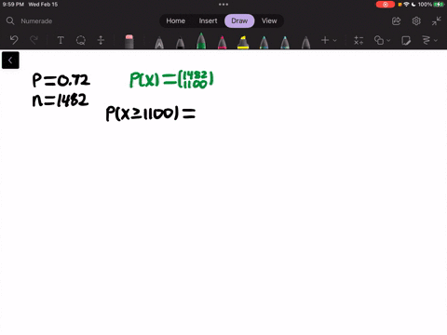Select the green pen

(201, 41)
